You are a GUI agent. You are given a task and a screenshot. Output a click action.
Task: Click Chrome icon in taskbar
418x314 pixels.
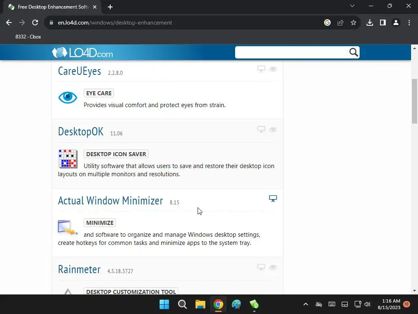[x=218, y=304]
